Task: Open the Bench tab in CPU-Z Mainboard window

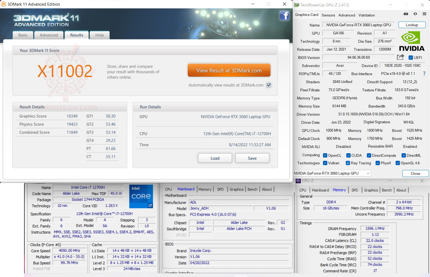Action: click(x=253, y=189)
